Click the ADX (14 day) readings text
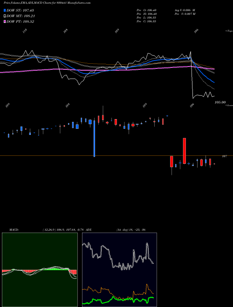Image resolution: width=233 pixels, height=307 pixels. [131, 230]
